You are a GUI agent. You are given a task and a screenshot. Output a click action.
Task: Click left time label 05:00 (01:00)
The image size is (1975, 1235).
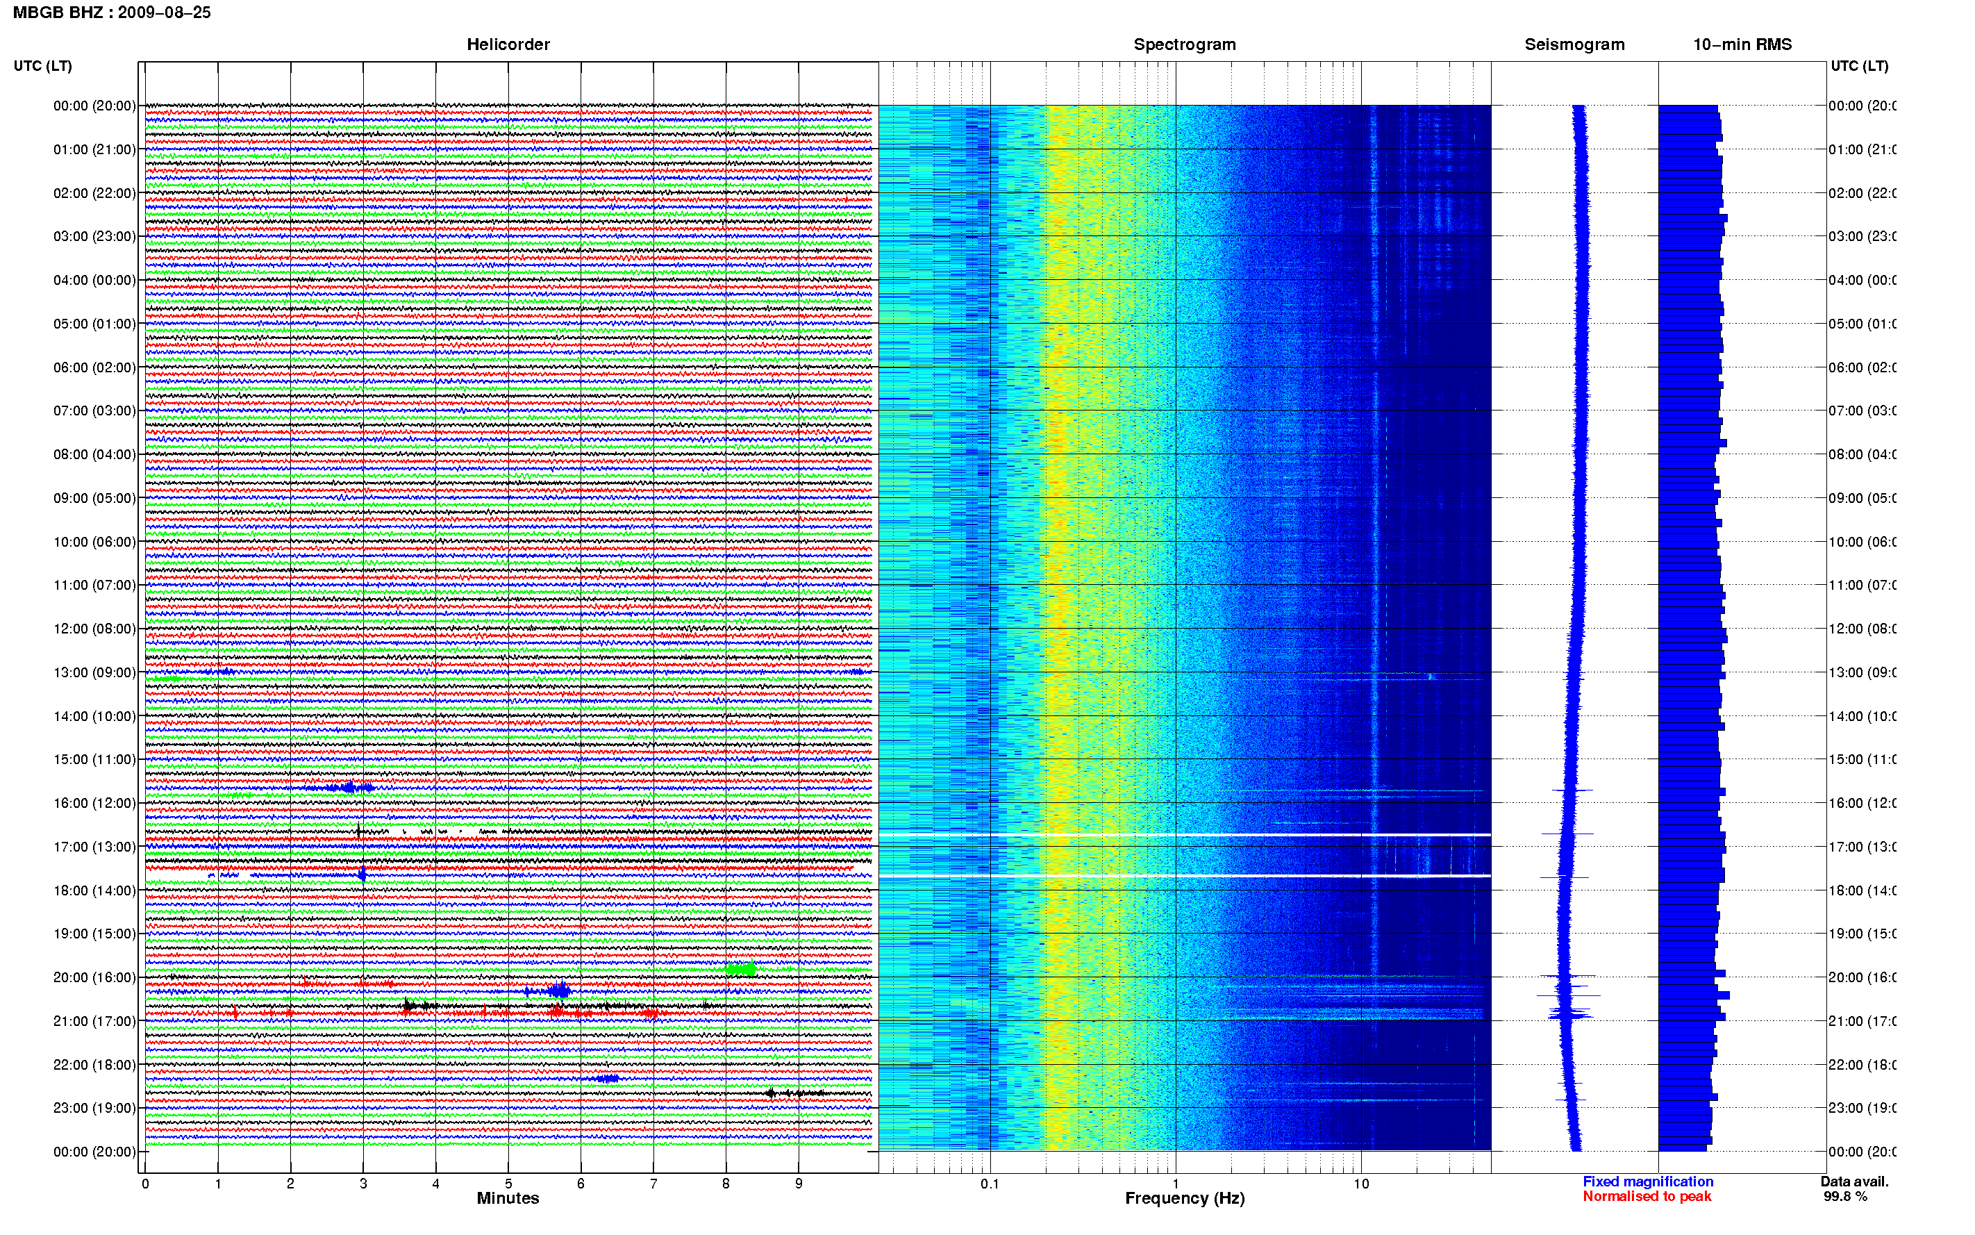(94, 324)
